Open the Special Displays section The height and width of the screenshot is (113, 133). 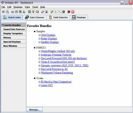14,42
